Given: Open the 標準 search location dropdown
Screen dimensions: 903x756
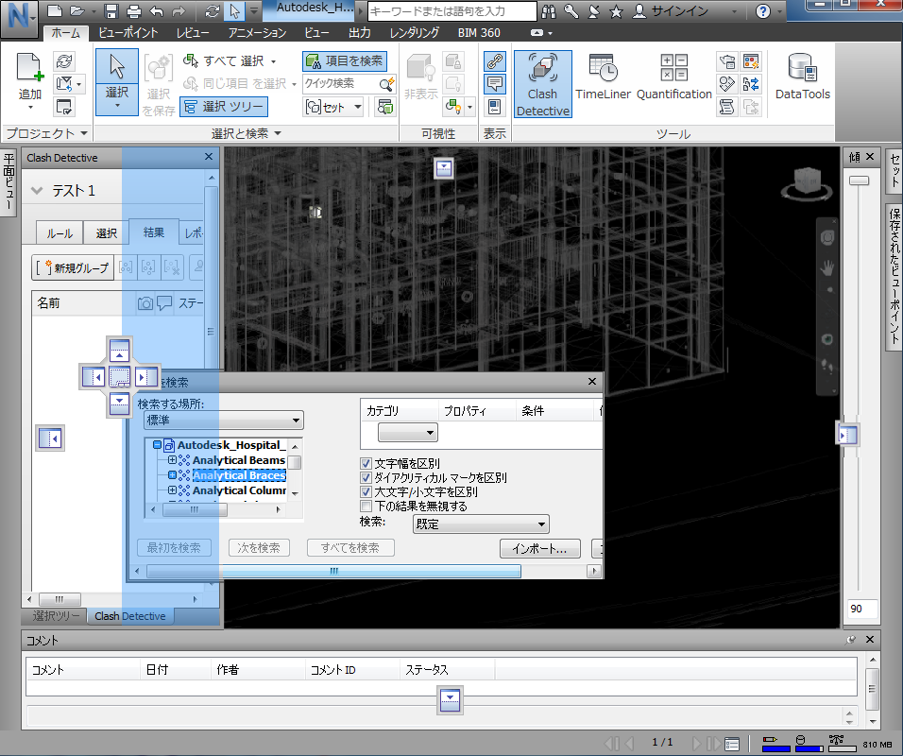Looking at the screenshot, I should tap(224, 421).
